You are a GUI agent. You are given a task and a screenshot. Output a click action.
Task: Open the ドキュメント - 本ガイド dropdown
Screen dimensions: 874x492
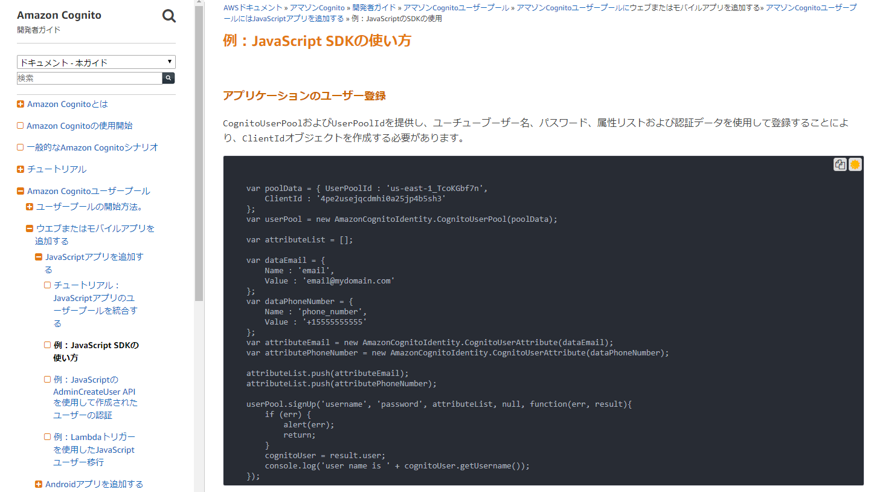[96, 61]
